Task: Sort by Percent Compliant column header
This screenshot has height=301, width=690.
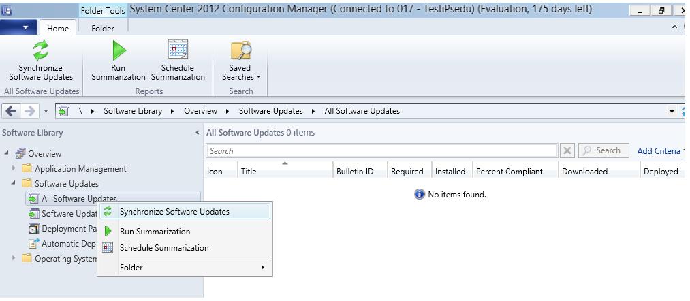Action: [x=516, y=171]
